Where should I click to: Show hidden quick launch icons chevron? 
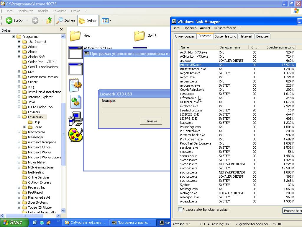click(59, 221)
